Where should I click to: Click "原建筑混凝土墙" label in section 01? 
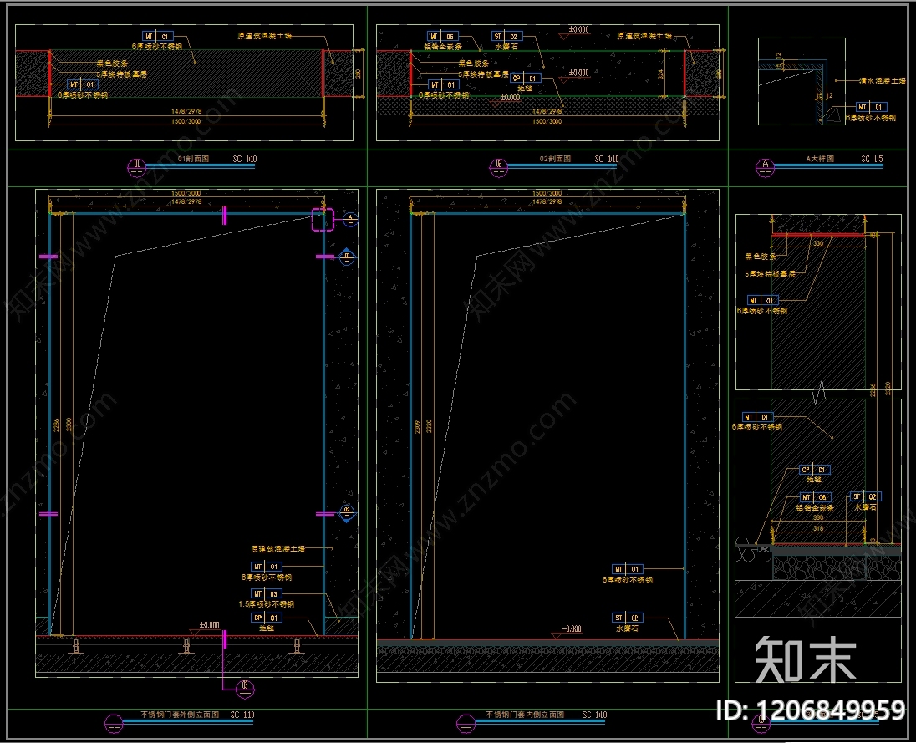click(x=265, y=36)
